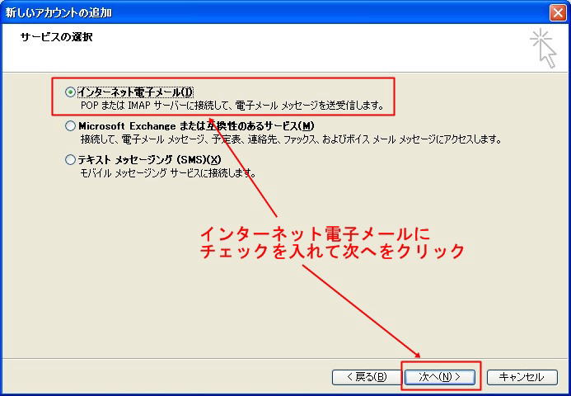Click the cursor sparkle wizard icon
Image resolution: width=571 pixels, height=396 pixels.
click(x=543, y=48)
